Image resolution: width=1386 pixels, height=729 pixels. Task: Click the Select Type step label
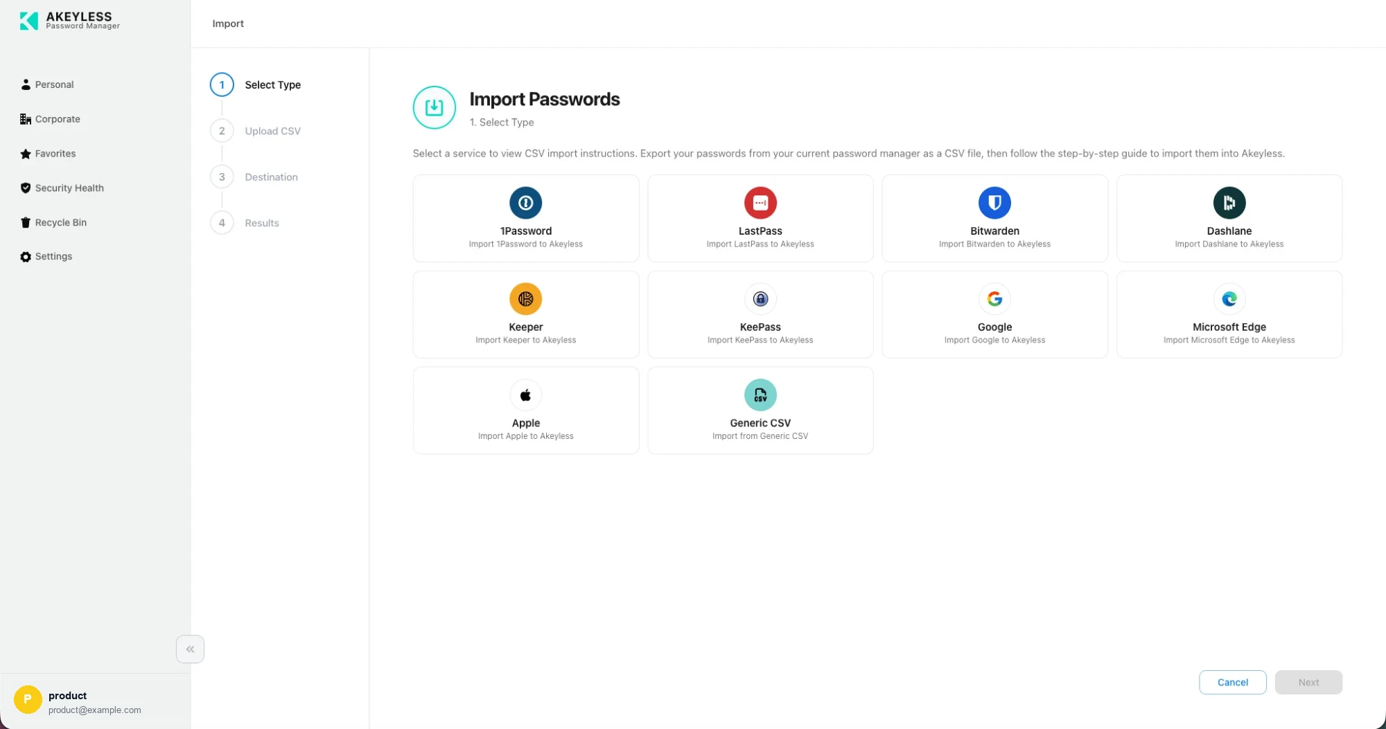[272, 84]
